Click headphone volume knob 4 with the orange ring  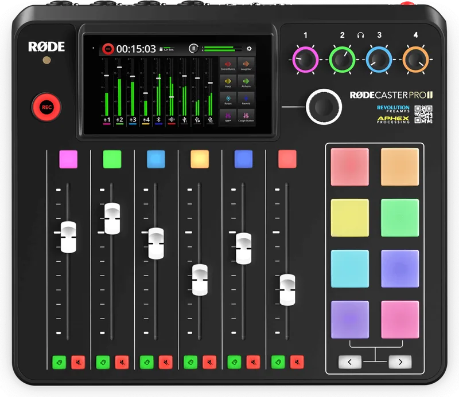point(415,60)
